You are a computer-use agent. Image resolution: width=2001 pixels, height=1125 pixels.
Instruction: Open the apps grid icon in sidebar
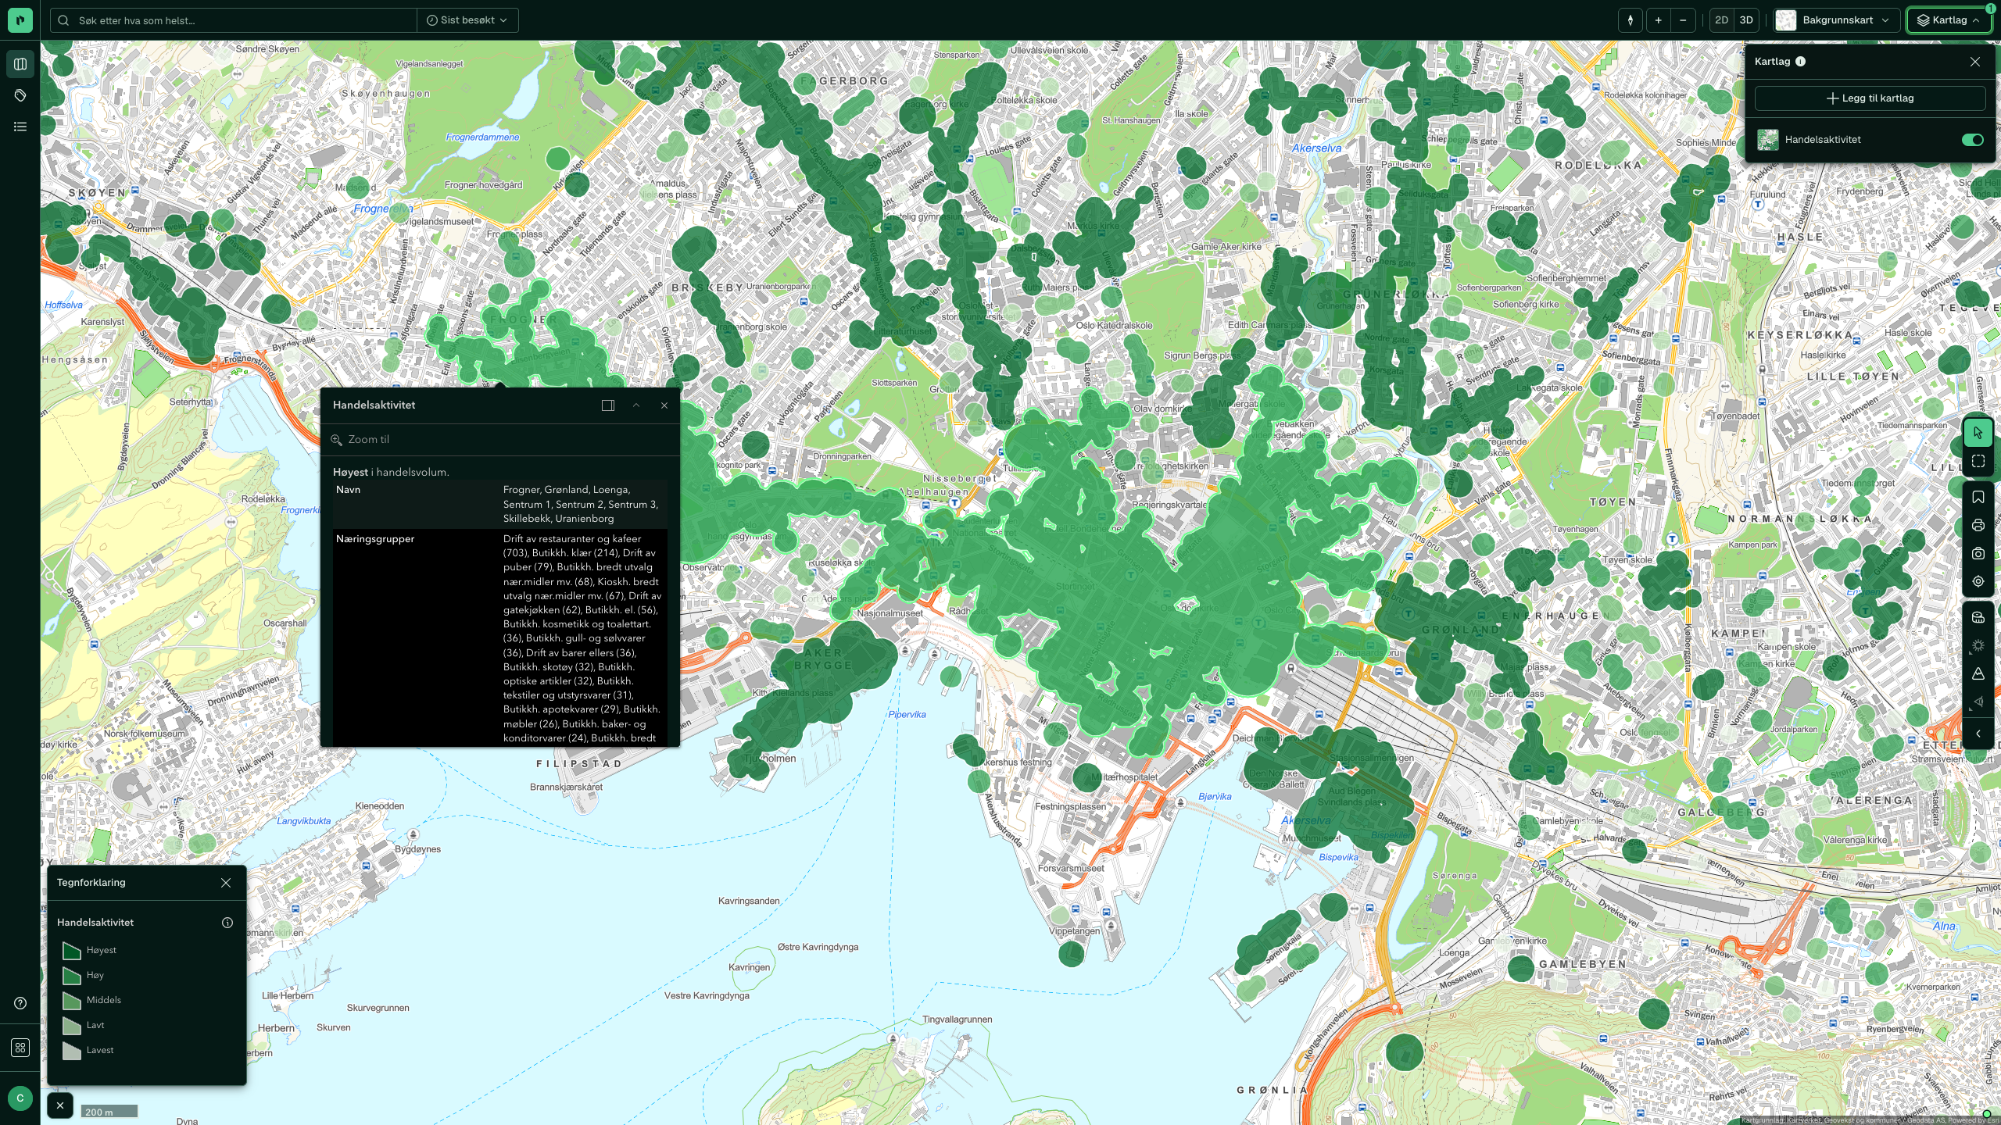pos(20,1048)
